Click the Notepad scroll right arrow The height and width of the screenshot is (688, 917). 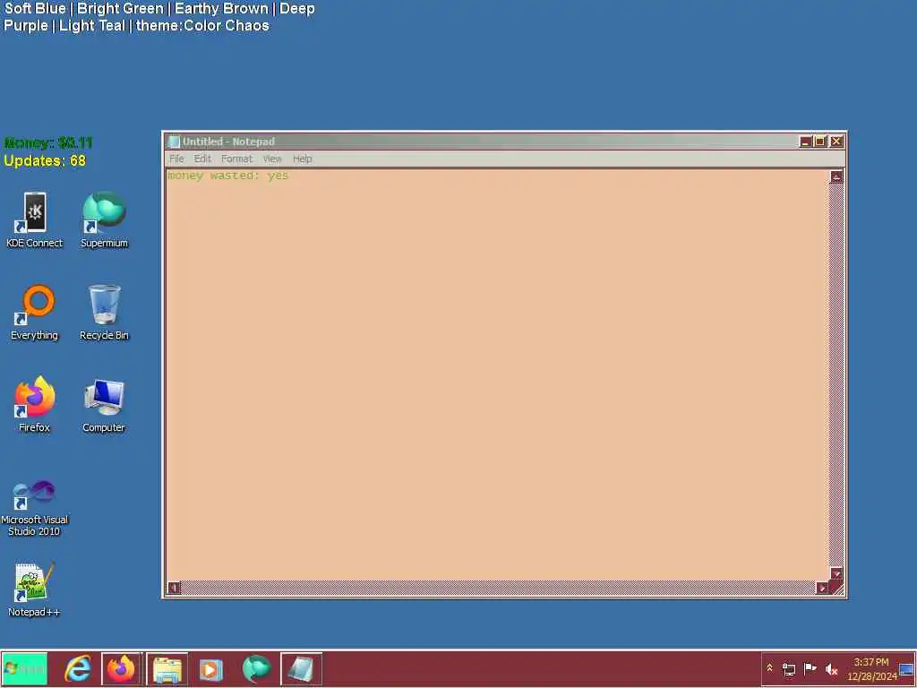tap(822, 588)
